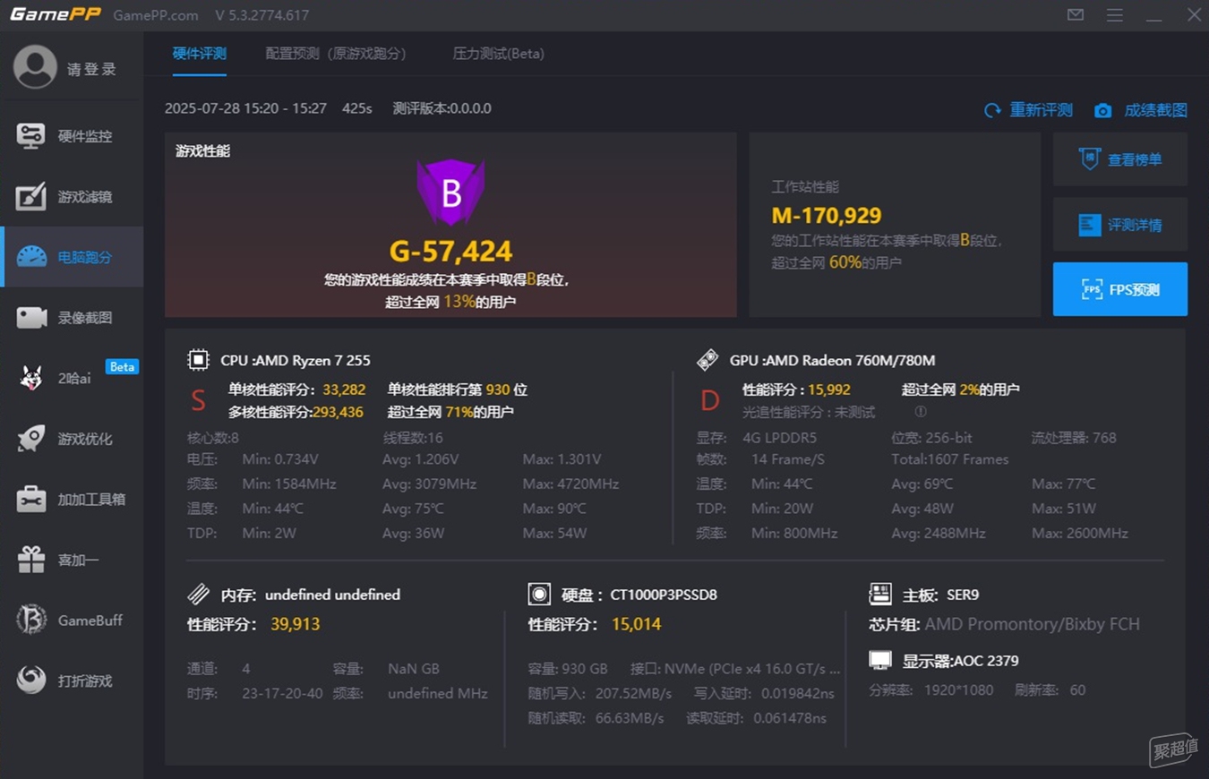Open the 2哈ai husky icon item
The image size is (1209, 779).
coord(31,378)
